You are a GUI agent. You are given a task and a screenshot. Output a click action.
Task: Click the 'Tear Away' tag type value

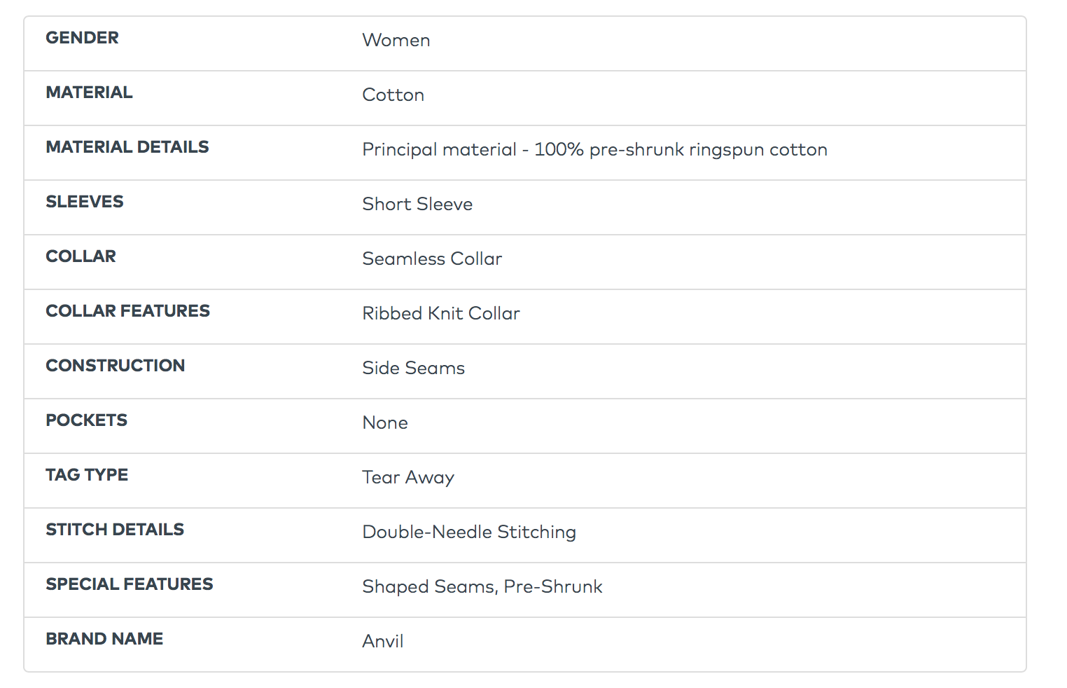tap(408, 478)
